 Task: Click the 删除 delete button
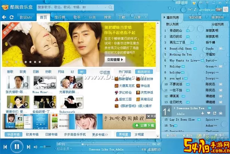pyautogui.click(x=187, y=135)
